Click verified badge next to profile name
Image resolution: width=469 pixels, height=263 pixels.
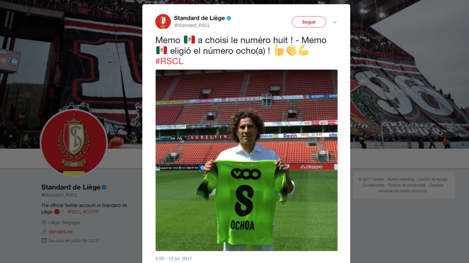coord(104,187)
